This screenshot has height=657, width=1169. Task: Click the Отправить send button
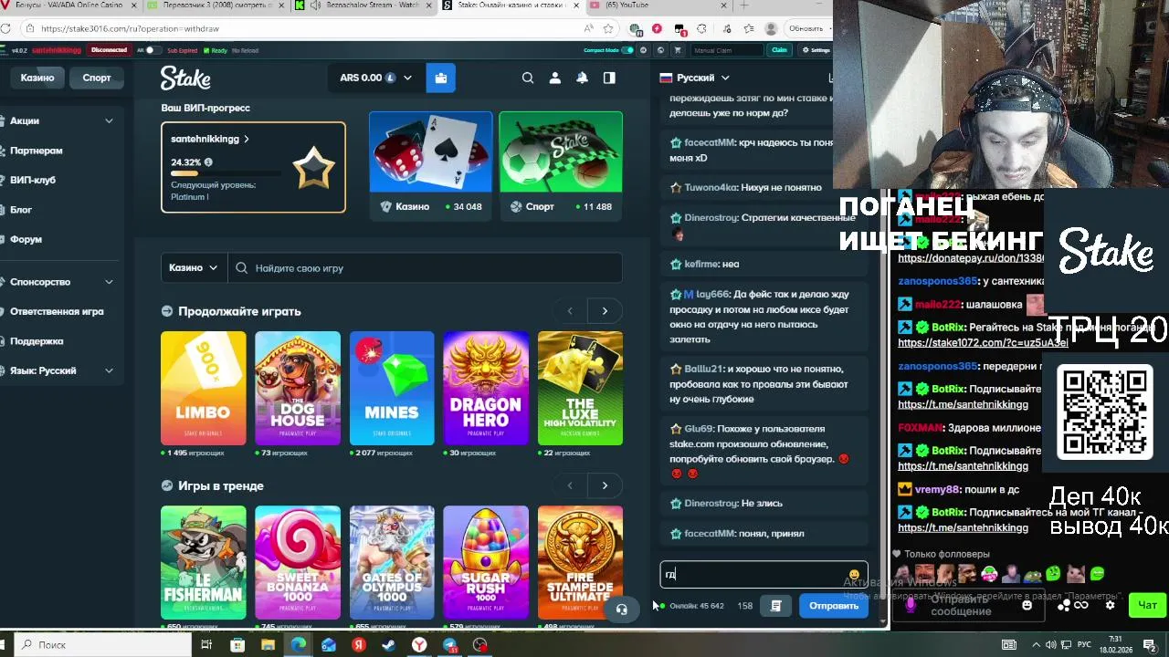point(834,606)
